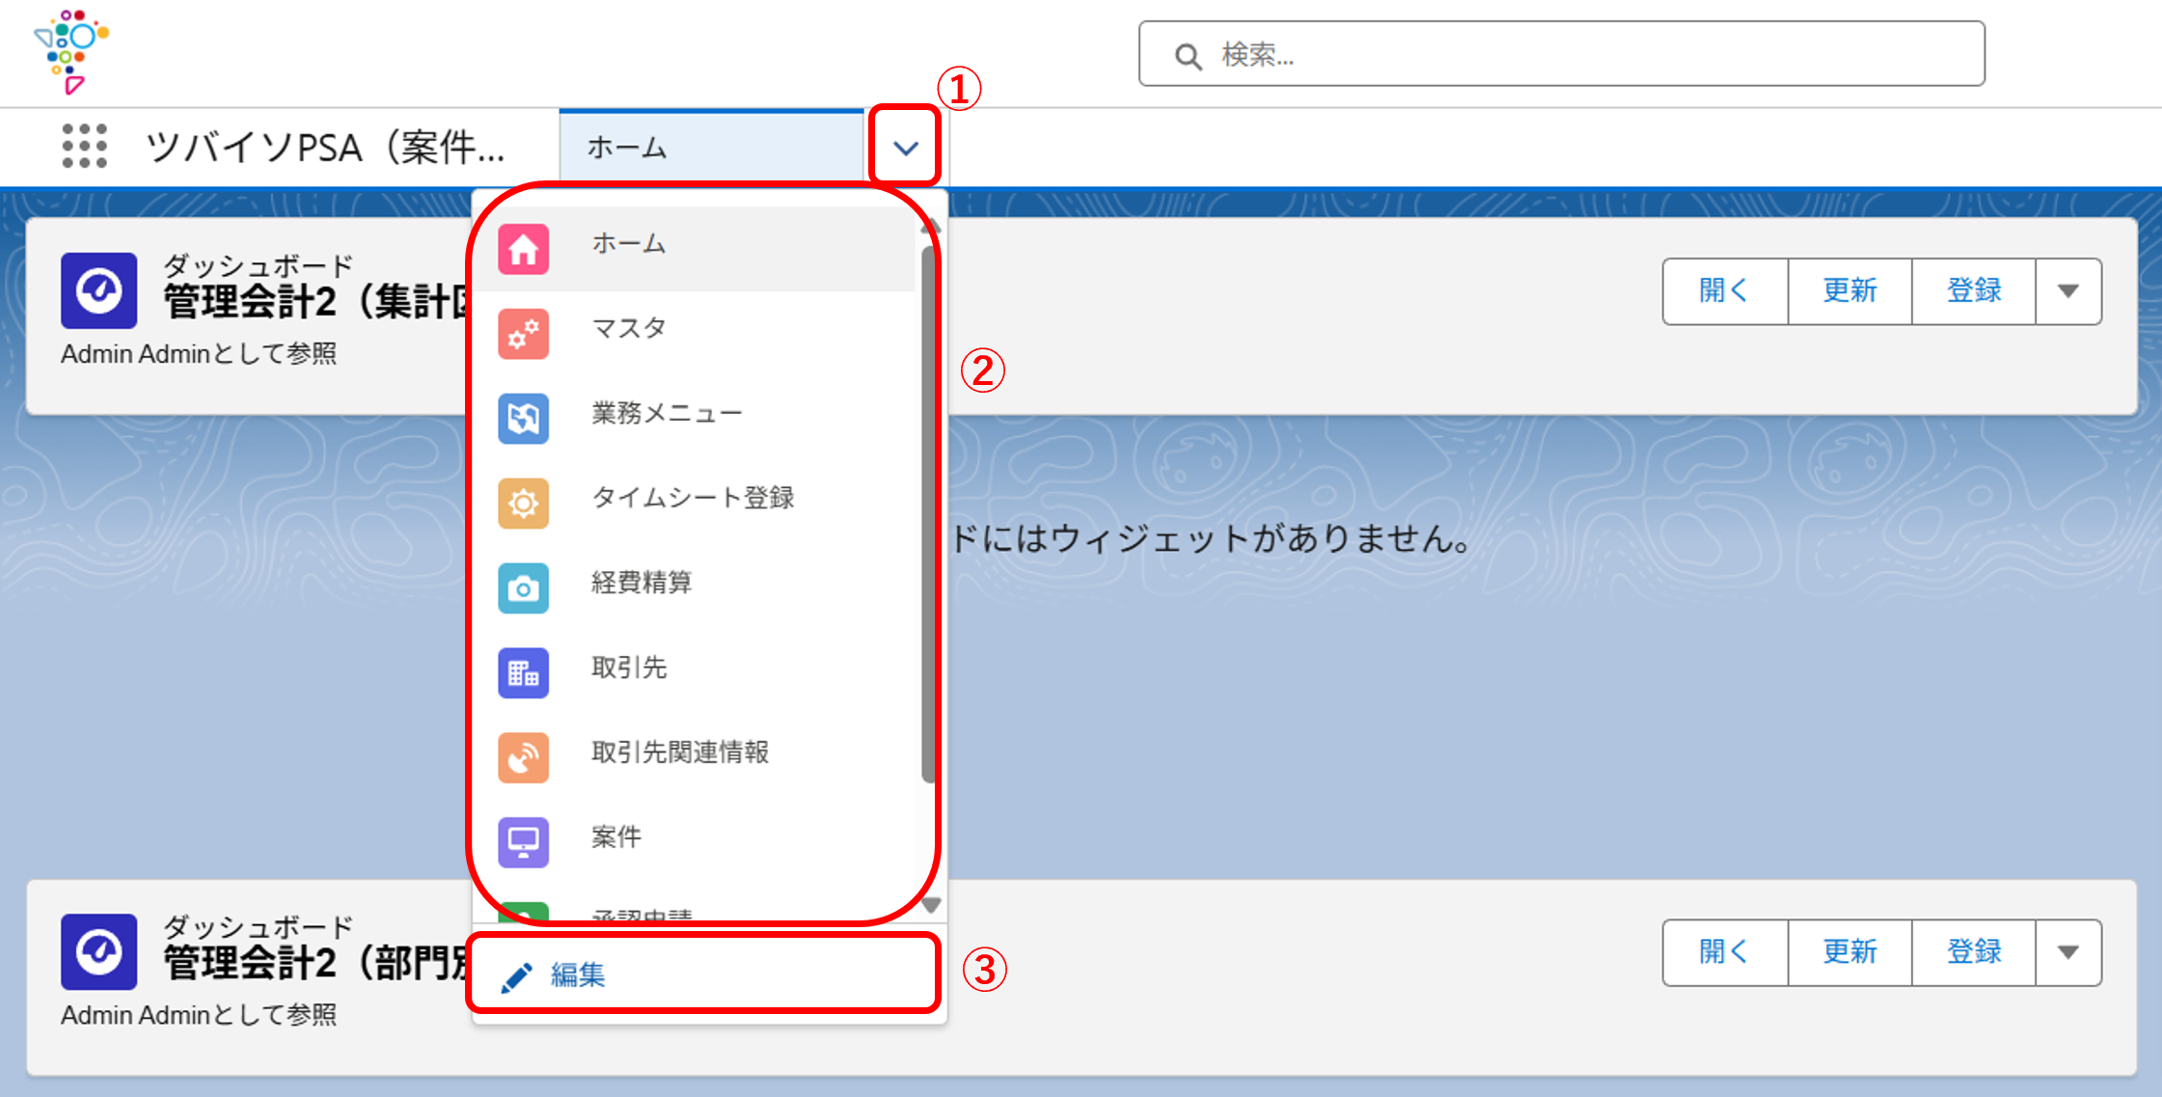The image size is (2162, 1097).
Task: Click the 案件 monitor icon
Action: tap(524, 843)
